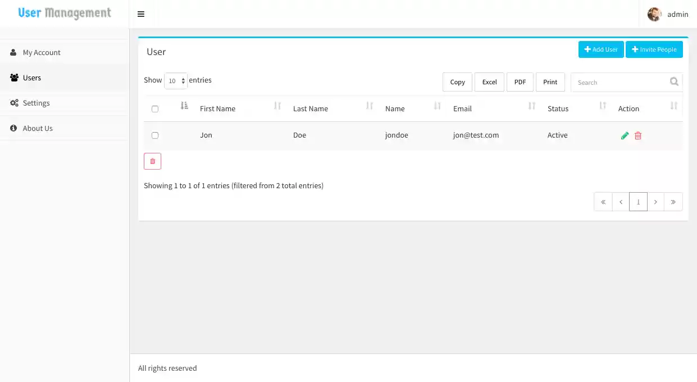Image resolution: width=697 pixels, height=382 pixels.
Task: Export the table using the Excel button
Action: pyautogui.click(x=489, y=82)
